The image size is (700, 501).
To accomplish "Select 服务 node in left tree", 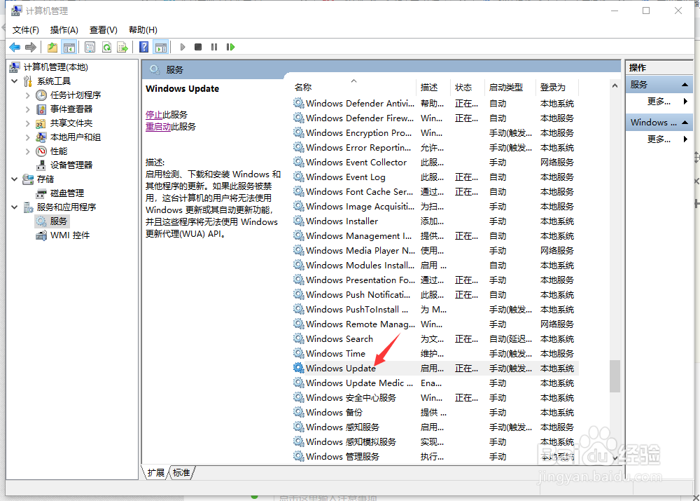I will [x=59, y=221].
